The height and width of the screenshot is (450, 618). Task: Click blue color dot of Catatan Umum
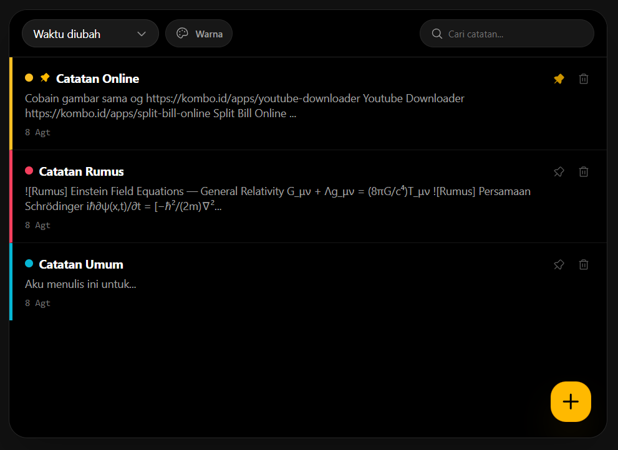tap(29, 263)
